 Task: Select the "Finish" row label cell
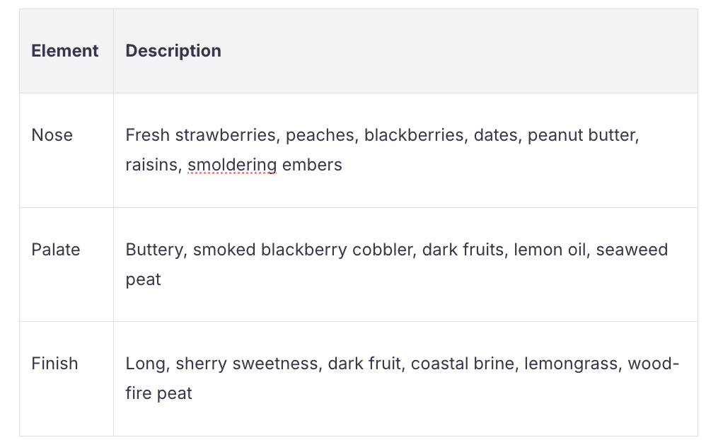54,364
